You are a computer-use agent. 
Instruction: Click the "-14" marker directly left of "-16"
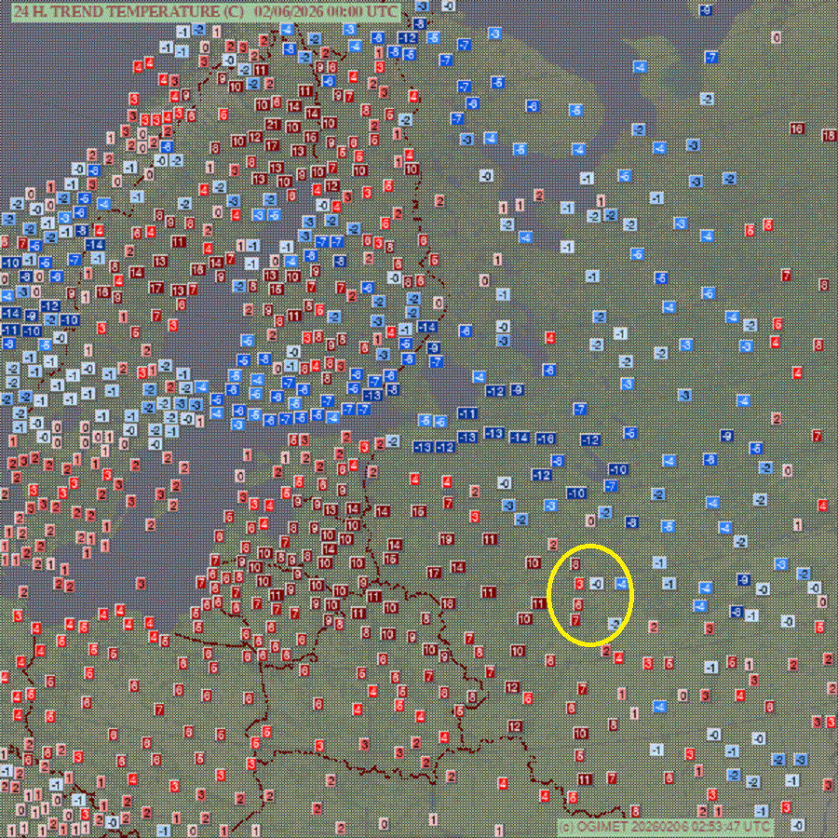click(520, 438)
